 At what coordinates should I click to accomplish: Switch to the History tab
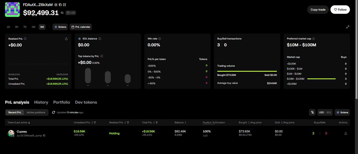[x=41, y=102]
